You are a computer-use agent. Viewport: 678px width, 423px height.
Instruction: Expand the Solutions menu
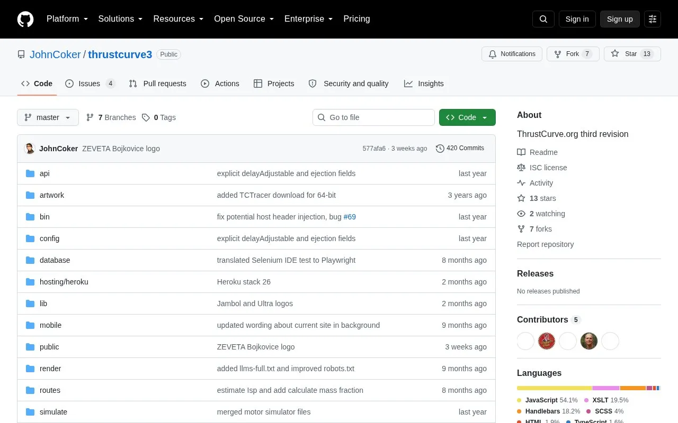tap(121, 19)
